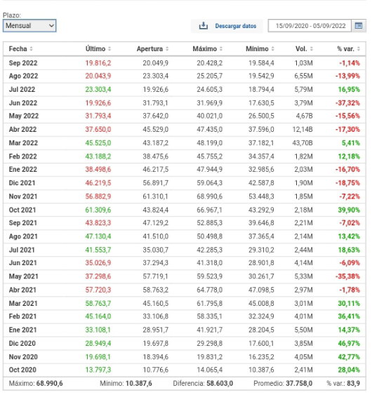
Task: Click the Fecha column header text
Action: [x=18, y=48]
